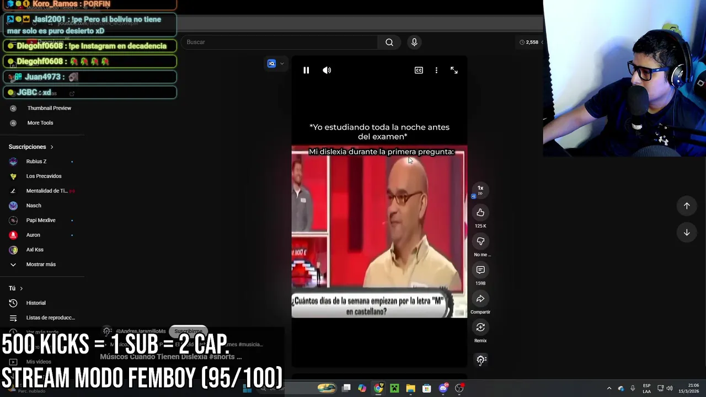
Task: Click the Buscar search field
Action: 280,42
